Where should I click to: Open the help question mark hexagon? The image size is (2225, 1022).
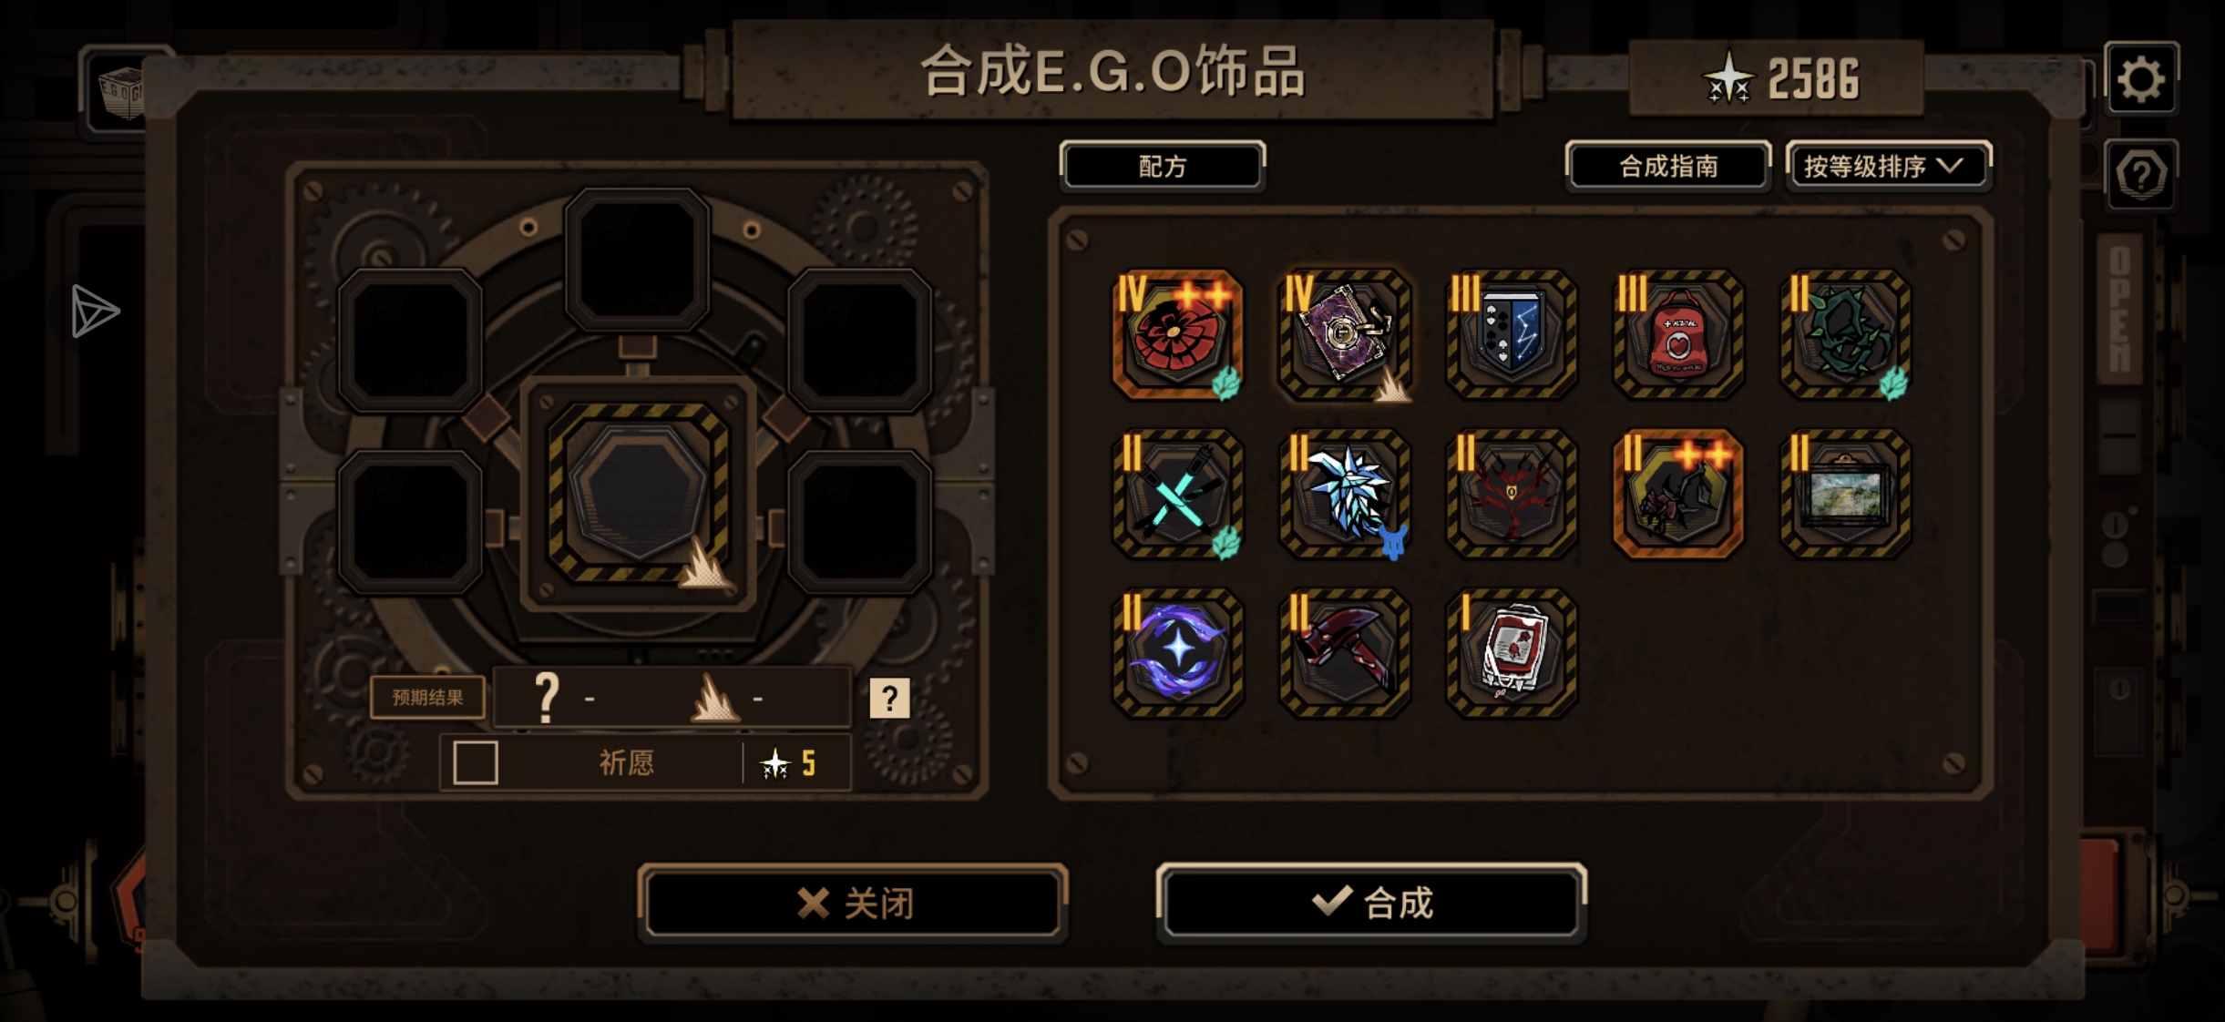coord(2141,175)
